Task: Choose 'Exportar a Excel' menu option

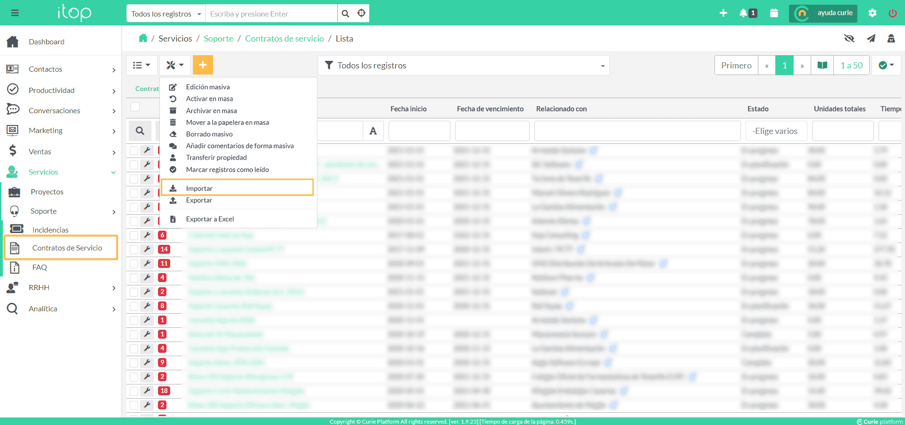Action: (210, 219)
